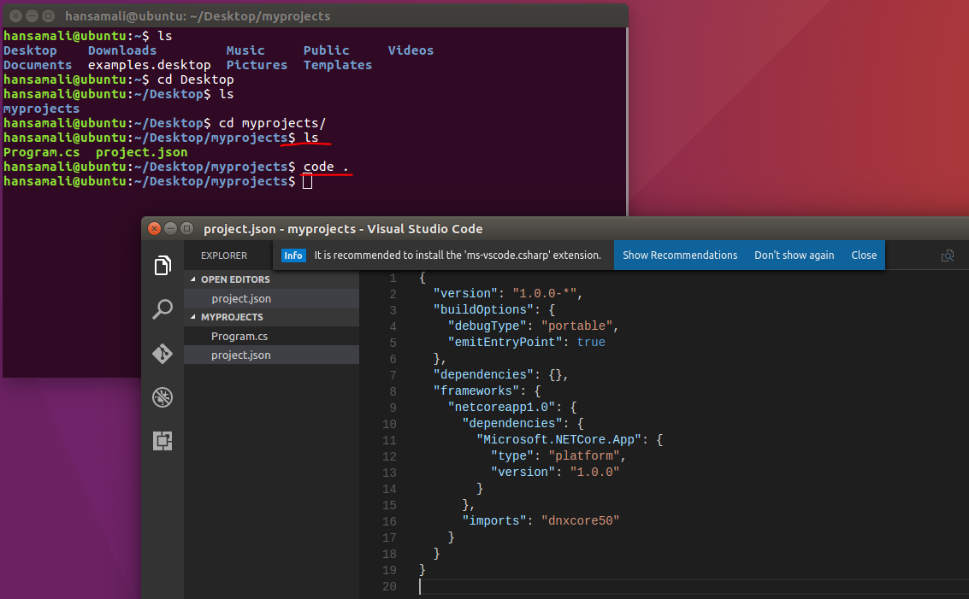Click the terminal prompt cursor
Image resolution: width=969 pixels, height=599 pixels.
click(307, 181)
